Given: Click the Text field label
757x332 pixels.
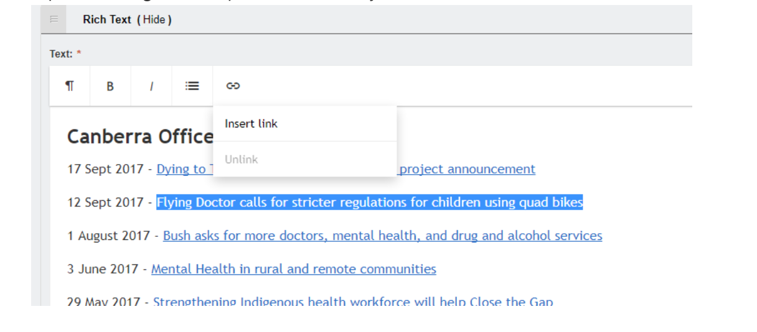Looking at the screenshot, I should point(61,54).
